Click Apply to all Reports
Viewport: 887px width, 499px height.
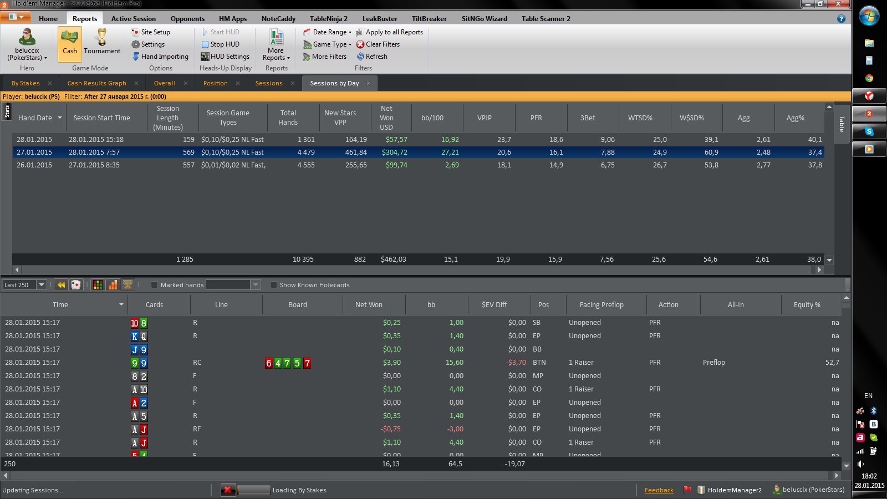click(390, 32)
